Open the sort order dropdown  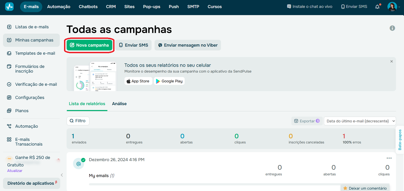coord(360,121)
